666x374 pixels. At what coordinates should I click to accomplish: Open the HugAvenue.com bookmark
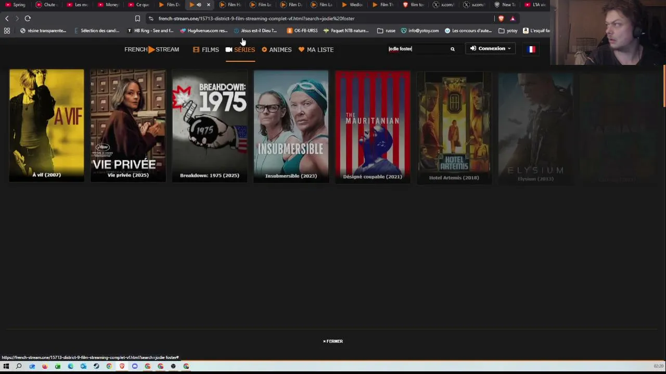click(x=204, y=31)
